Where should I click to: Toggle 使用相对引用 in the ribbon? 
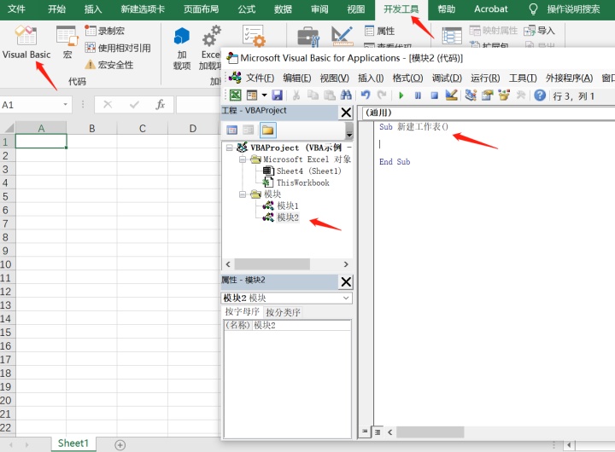pos(118,48)
